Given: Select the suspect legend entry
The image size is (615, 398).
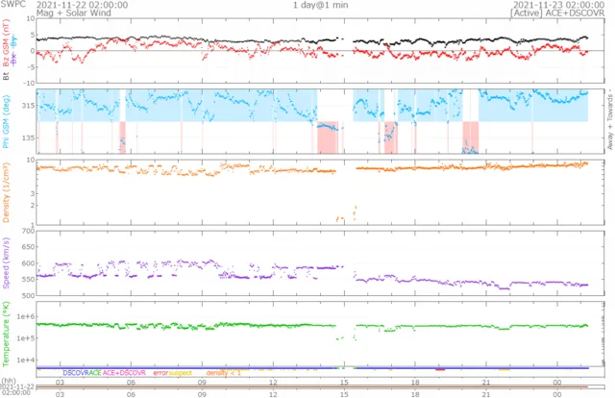Looking at the screenshot, I should coord(181,371).
